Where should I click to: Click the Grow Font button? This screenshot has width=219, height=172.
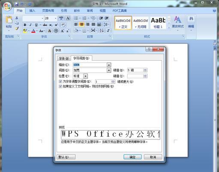(x=62, y=31)
